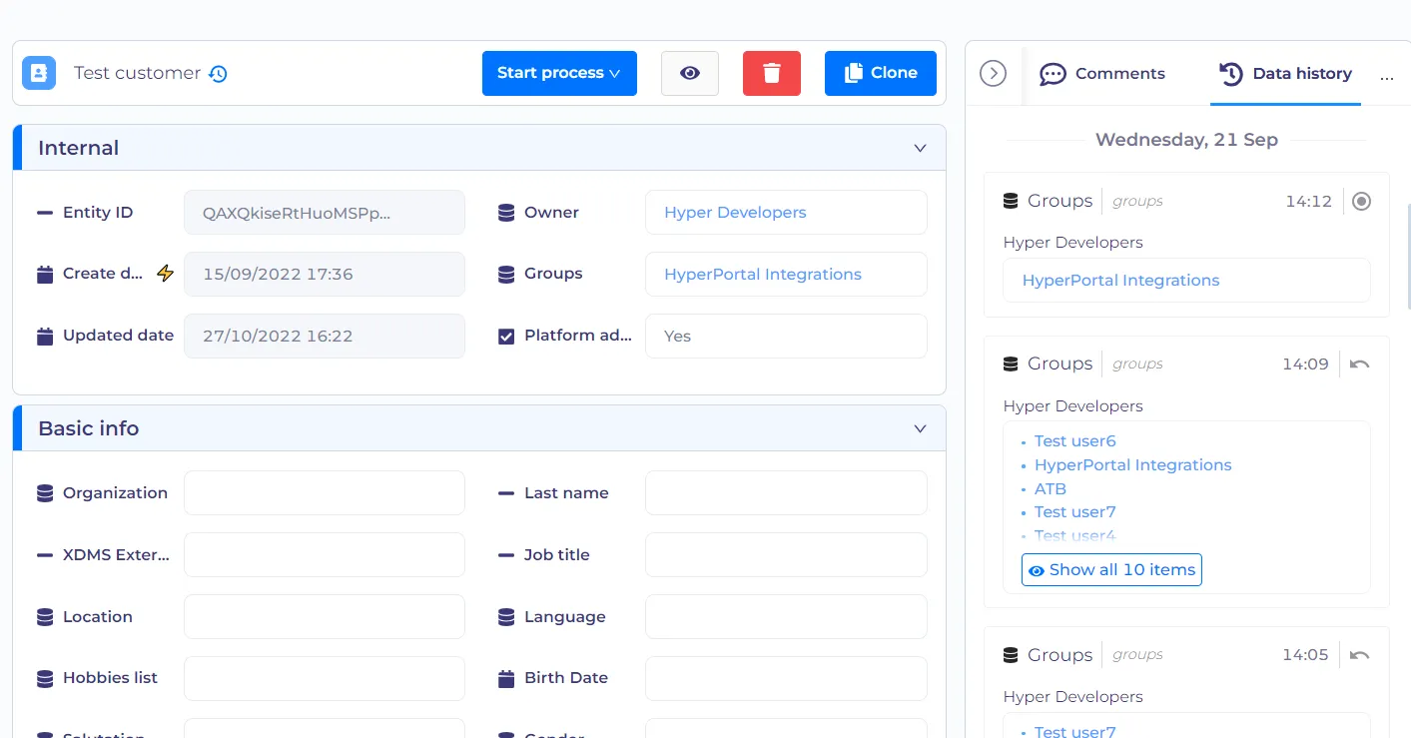Click the database icon beside Organization
The height and width of the screenshot is (738, 1411).
point(45,493)
